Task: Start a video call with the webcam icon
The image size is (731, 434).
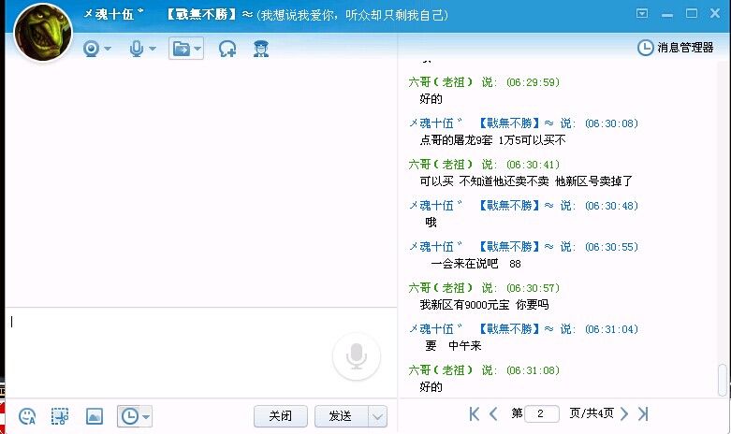Action: (92, 48)
